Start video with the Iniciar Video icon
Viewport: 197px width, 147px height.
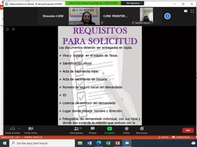click(31, 129)
